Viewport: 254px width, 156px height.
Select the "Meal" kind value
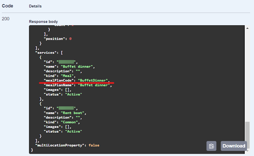click(67, 76)
